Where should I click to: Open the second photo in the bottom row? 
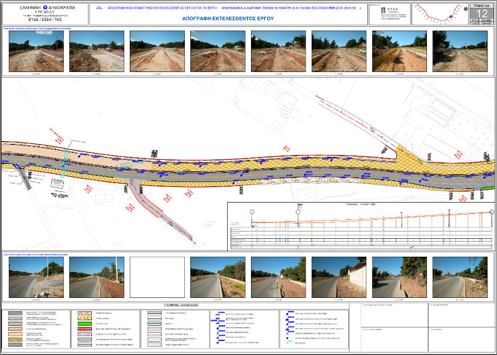click(97, 277)
